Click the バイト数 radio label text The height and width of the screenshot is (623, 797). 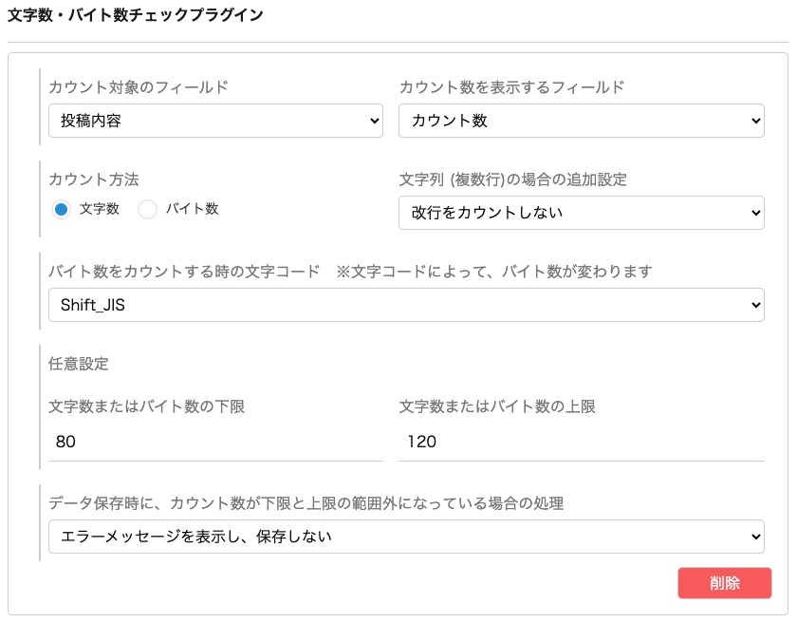pyautogui.click(x=192, y=209)
